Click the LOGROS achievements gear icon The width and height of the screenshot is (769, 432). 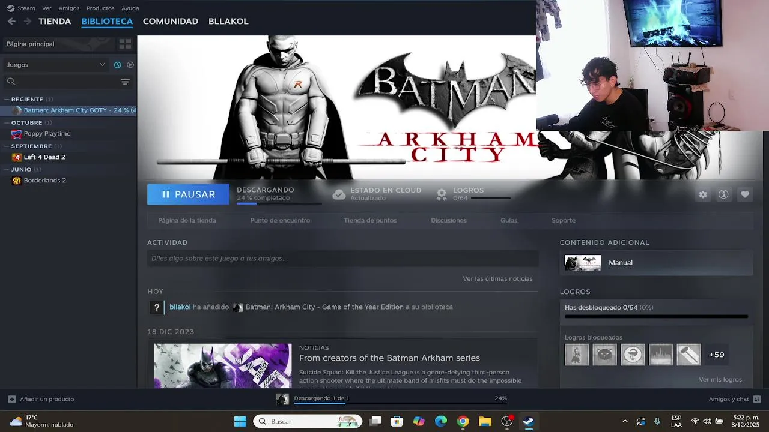(442, 194)
